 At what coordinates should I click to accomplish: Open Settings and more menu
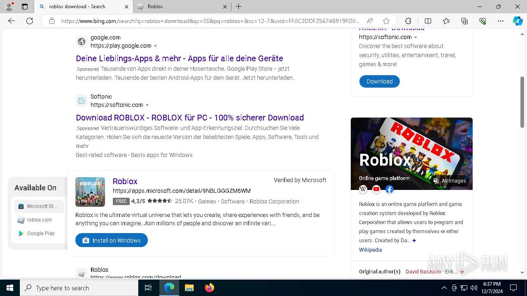tap(501, 21)
